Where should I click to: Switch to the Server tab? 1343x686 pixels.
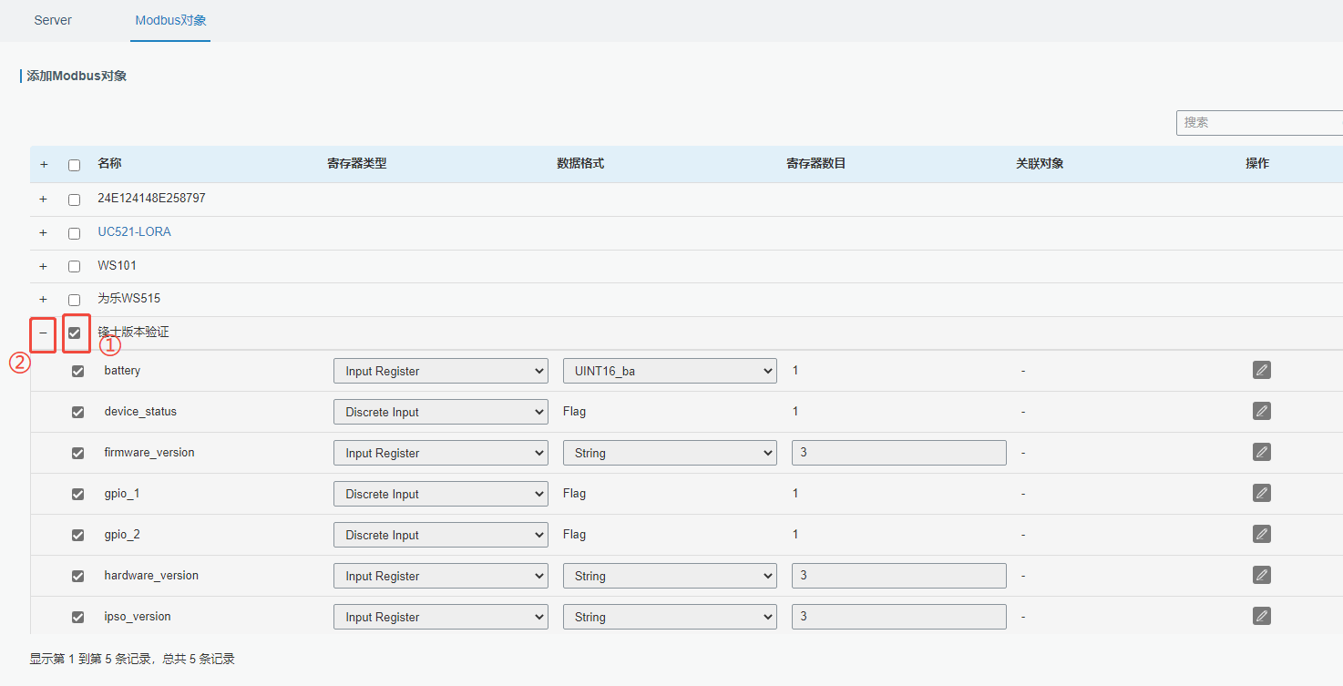coord(53,20)
